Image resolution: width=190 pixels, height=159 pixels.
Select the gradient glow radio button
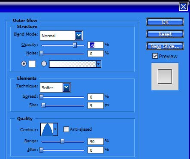pyautogui.click(x=44, y=63)
